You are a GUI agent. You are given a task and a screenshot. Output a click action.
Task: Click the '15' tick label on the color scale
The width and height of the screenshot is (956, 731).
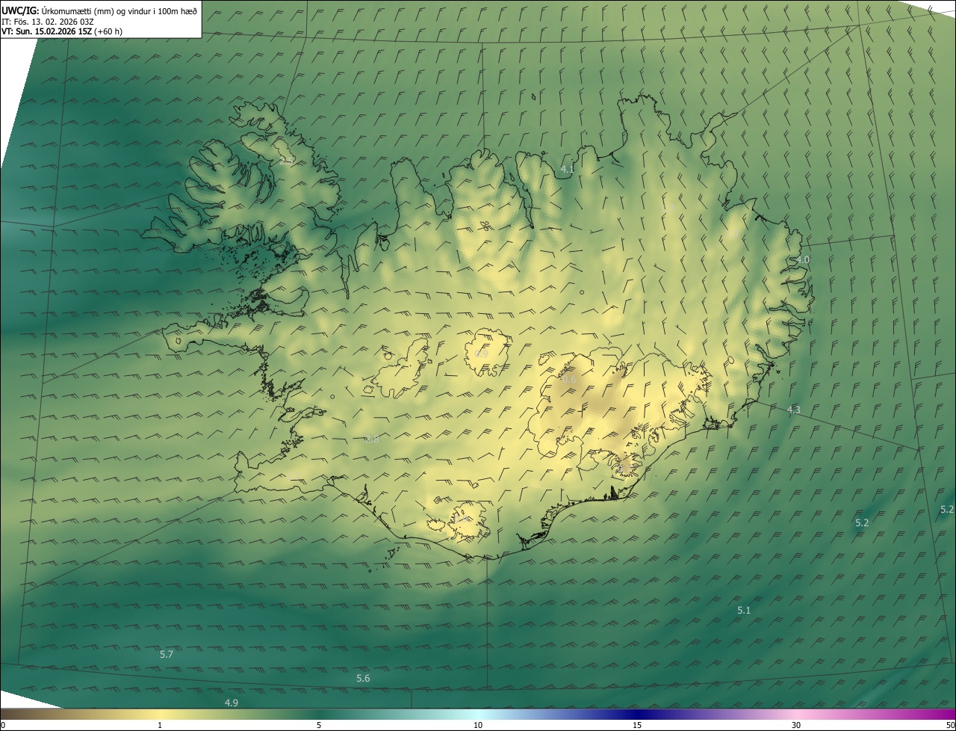pyautogui.click(x=637, y=726)
